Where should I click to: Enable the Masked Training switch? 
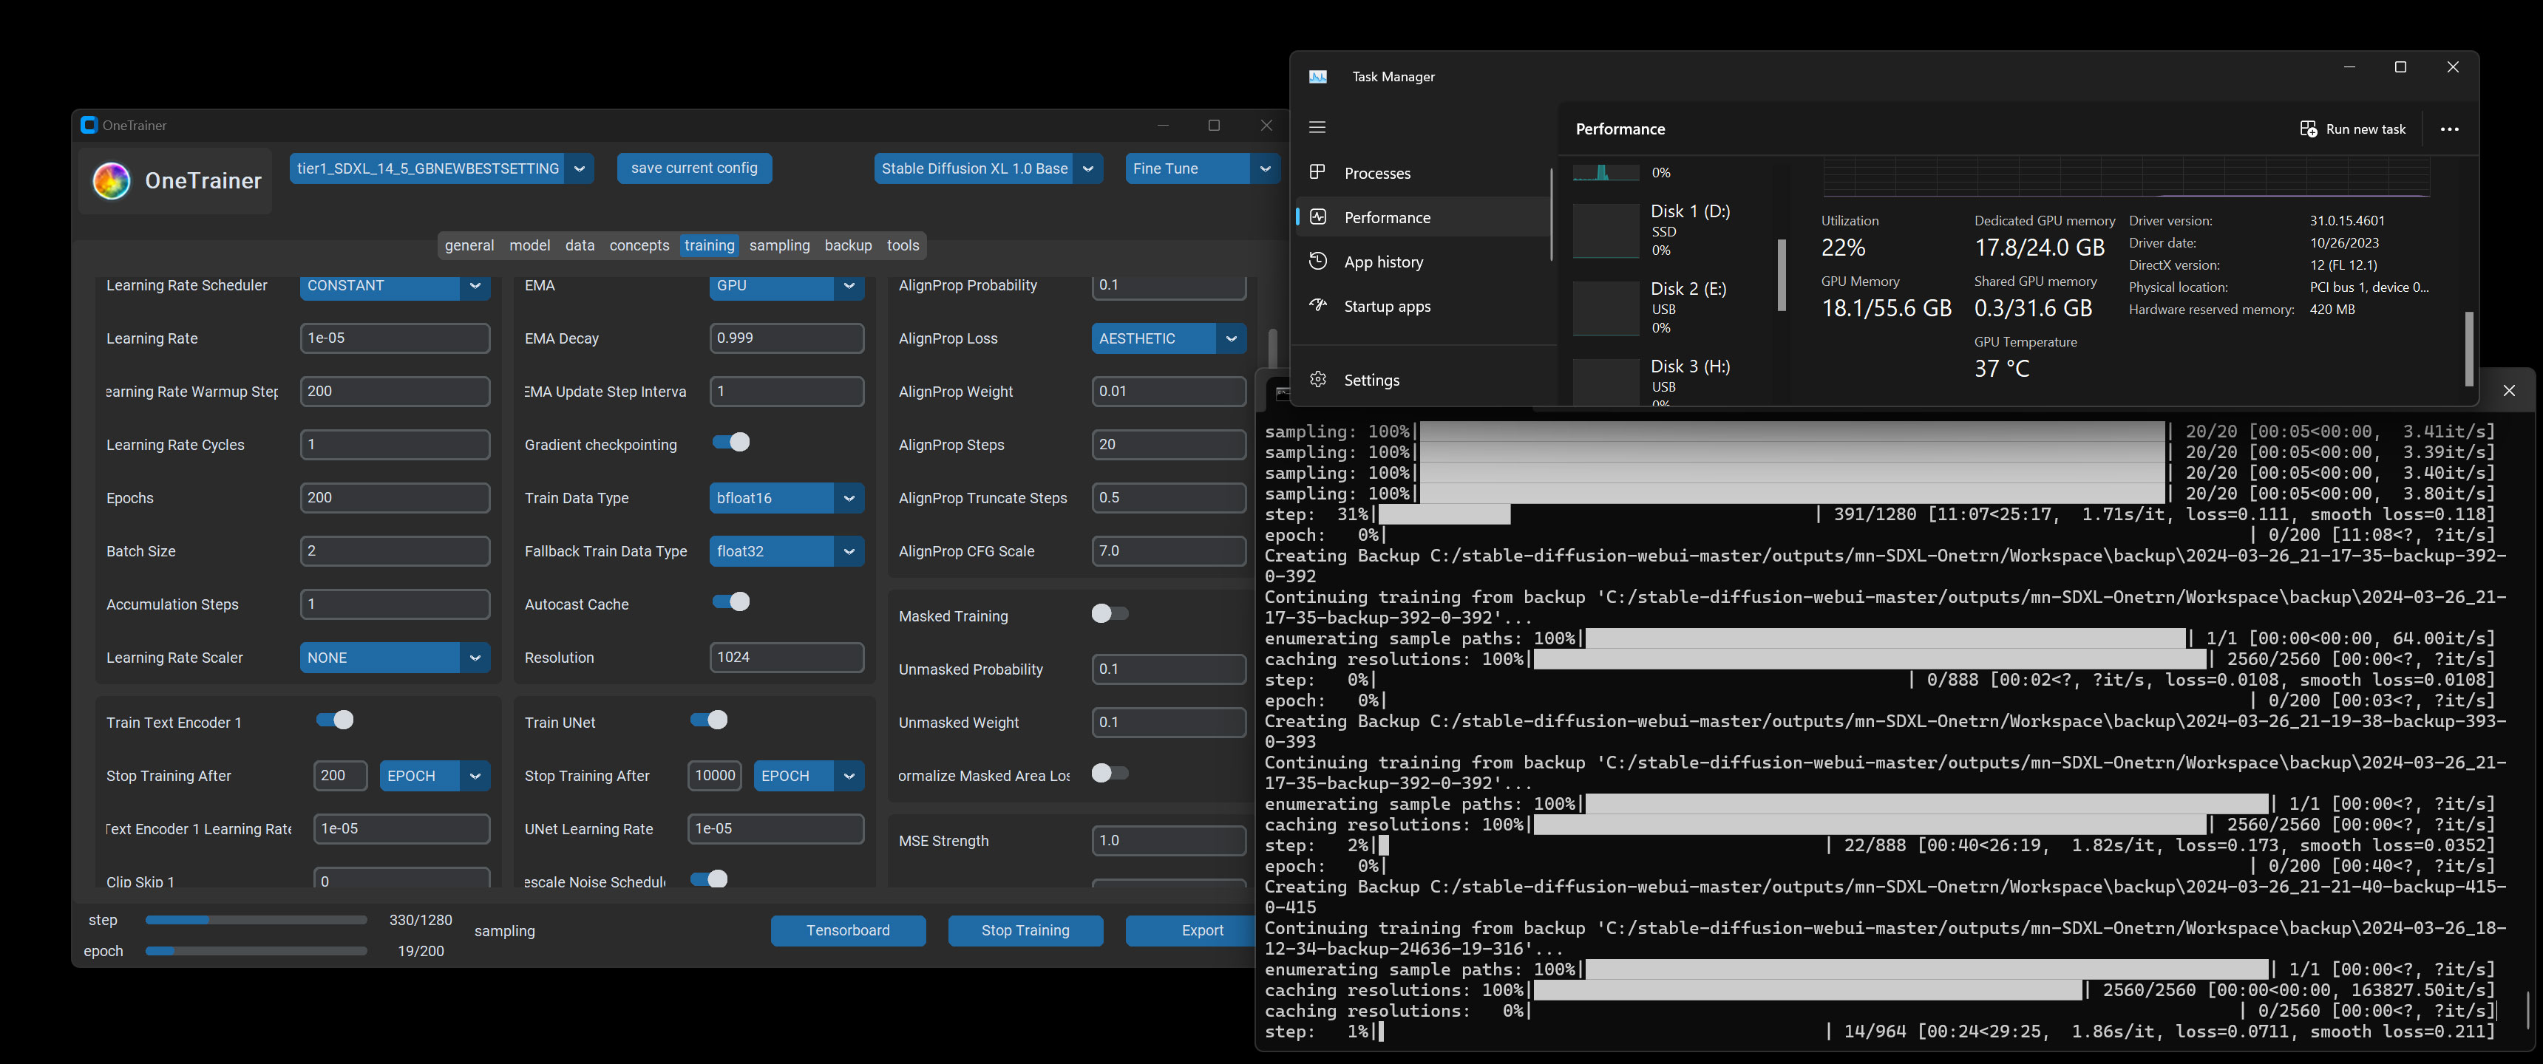1110,614
